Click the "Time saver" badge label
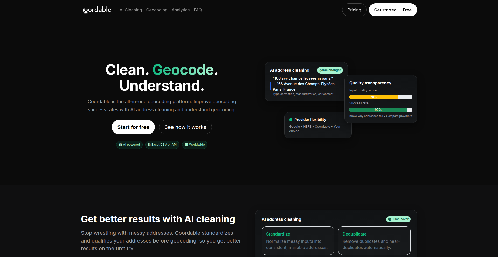The height and width of the screenshot is (257, 498). pyautogui.click(x=400, y=219)
